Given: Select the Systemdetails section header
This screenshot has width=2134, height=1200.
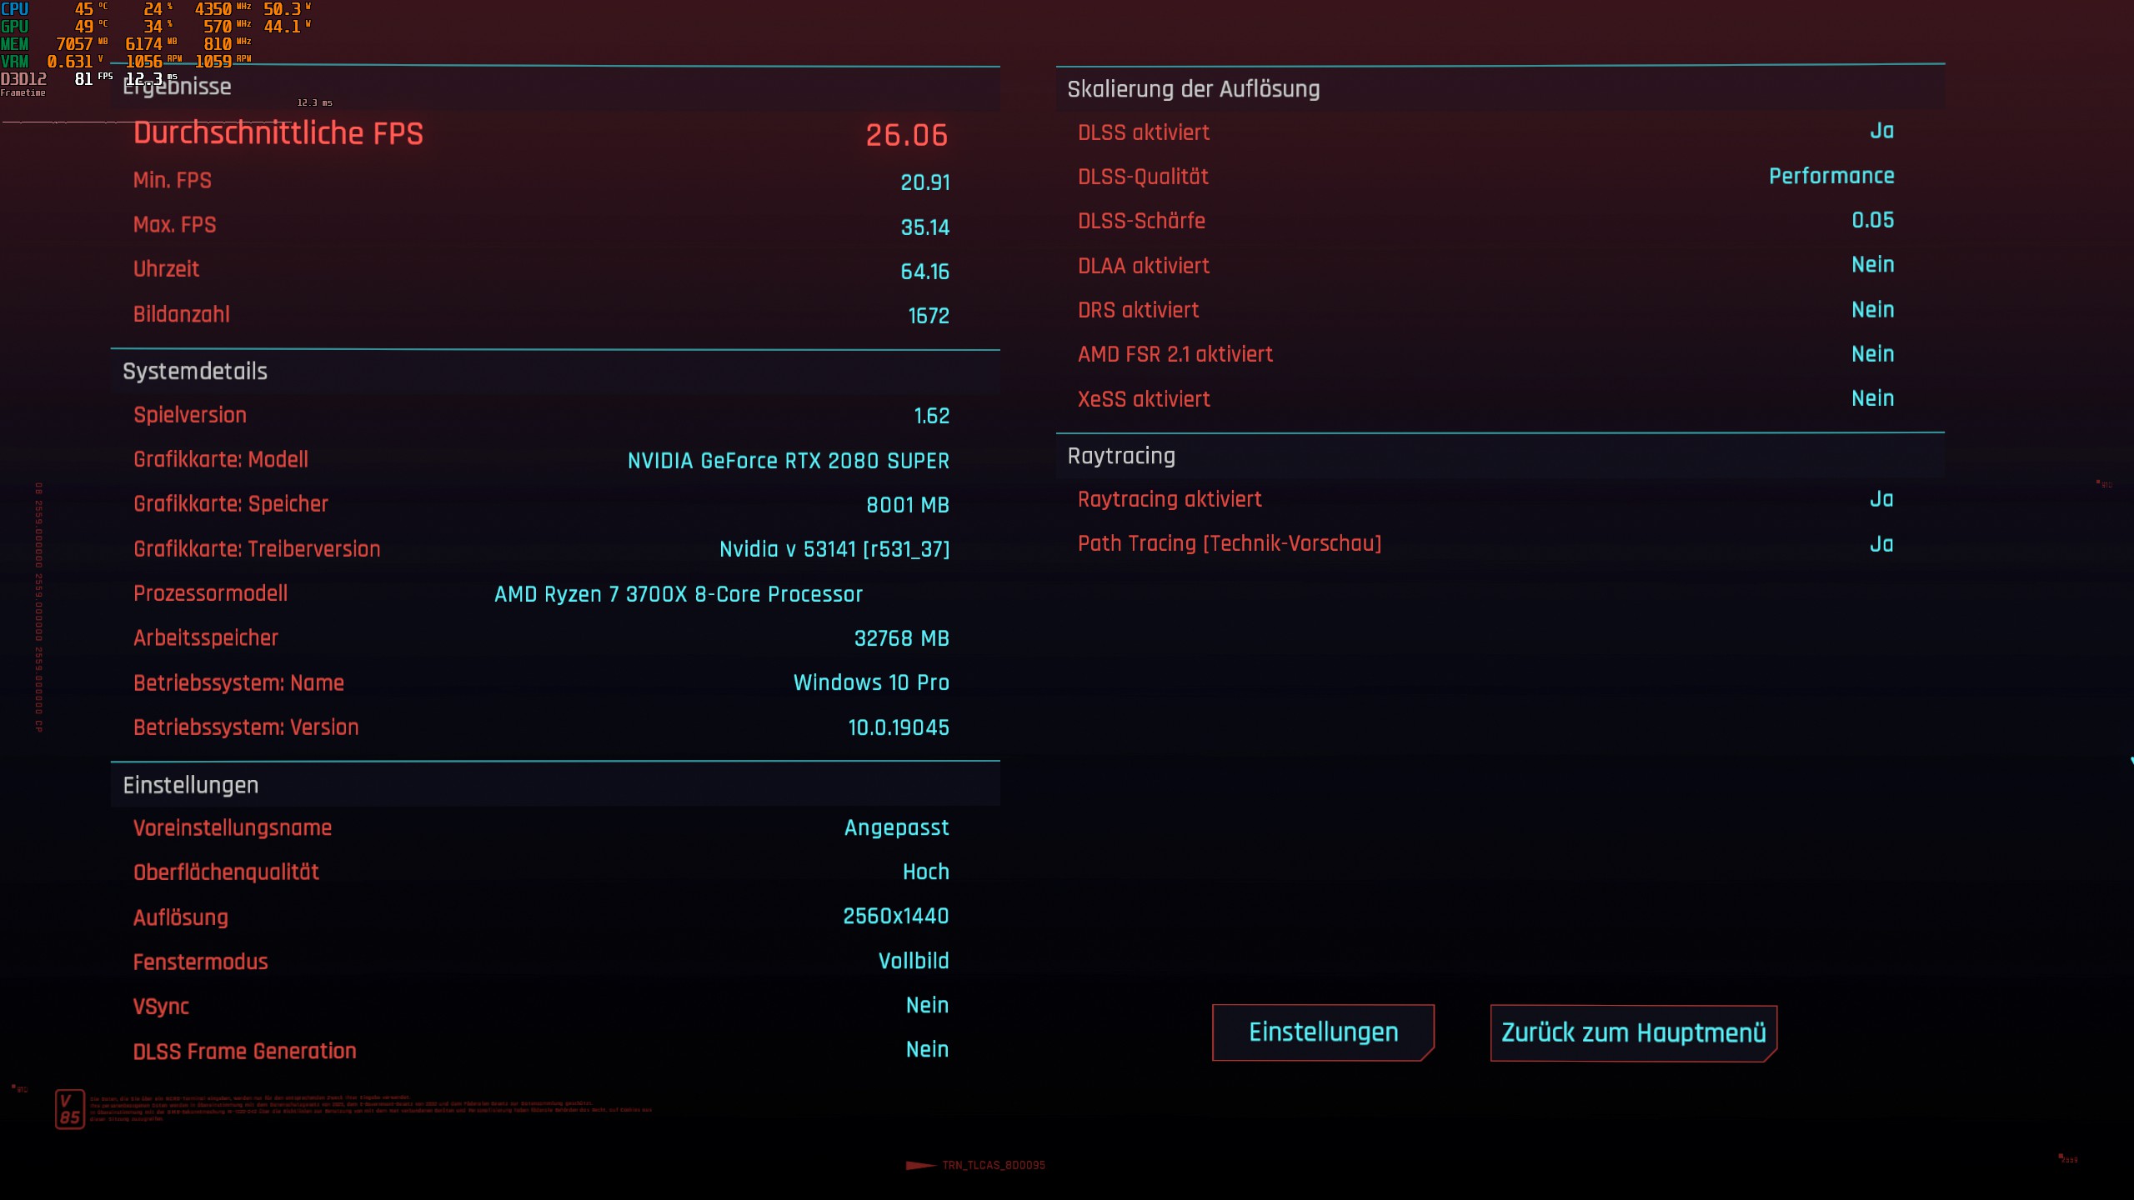Looking at the screenshot, I should (195, 372).
